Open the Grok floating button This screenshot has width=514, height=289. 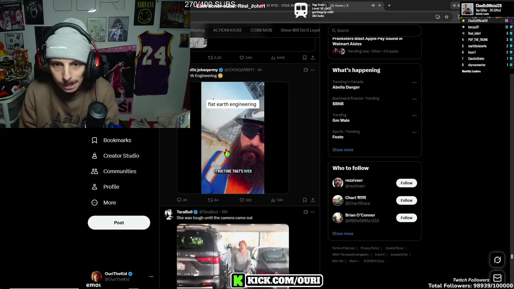pos(497,260)
